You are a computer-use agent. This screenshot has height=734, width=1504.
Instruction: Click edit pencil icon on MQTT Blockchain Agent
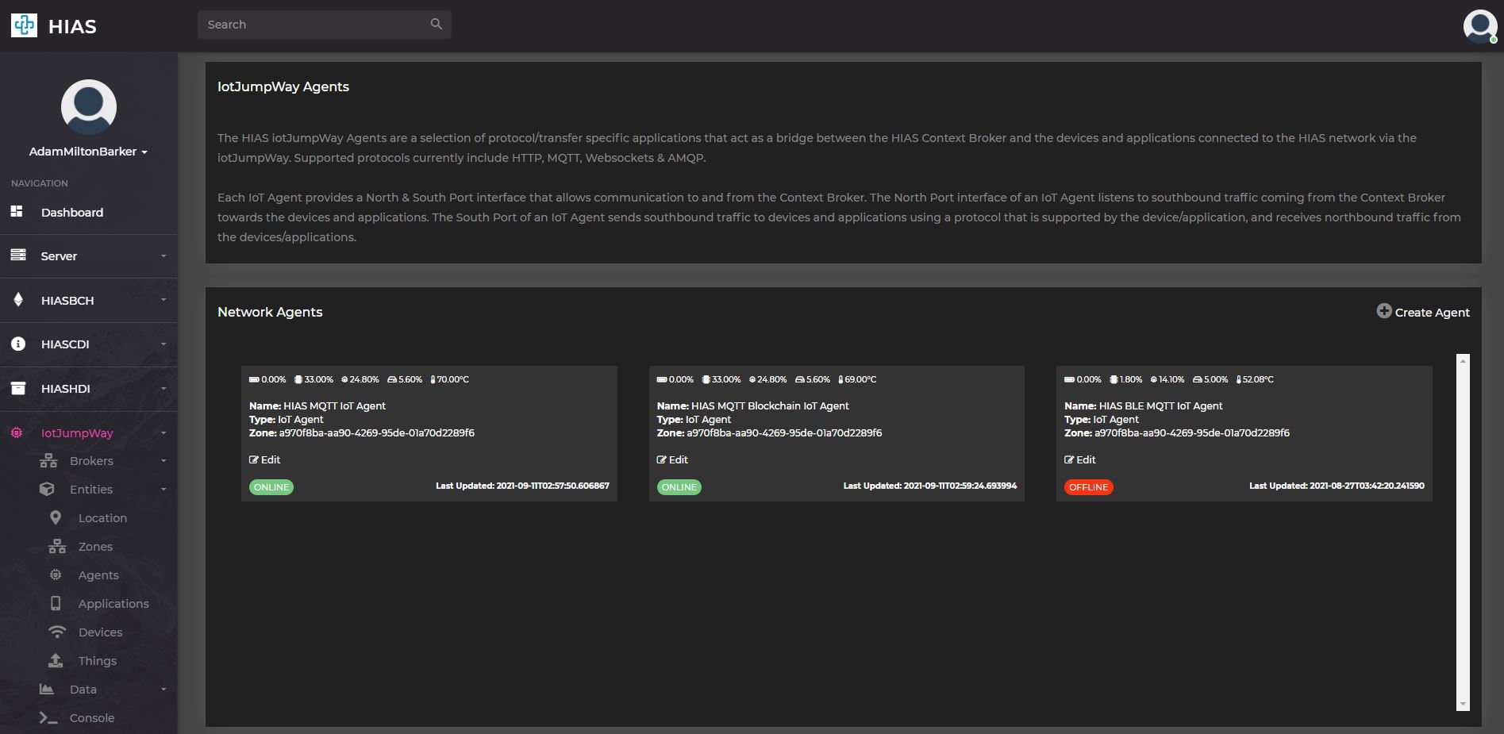tap(662, 459)
